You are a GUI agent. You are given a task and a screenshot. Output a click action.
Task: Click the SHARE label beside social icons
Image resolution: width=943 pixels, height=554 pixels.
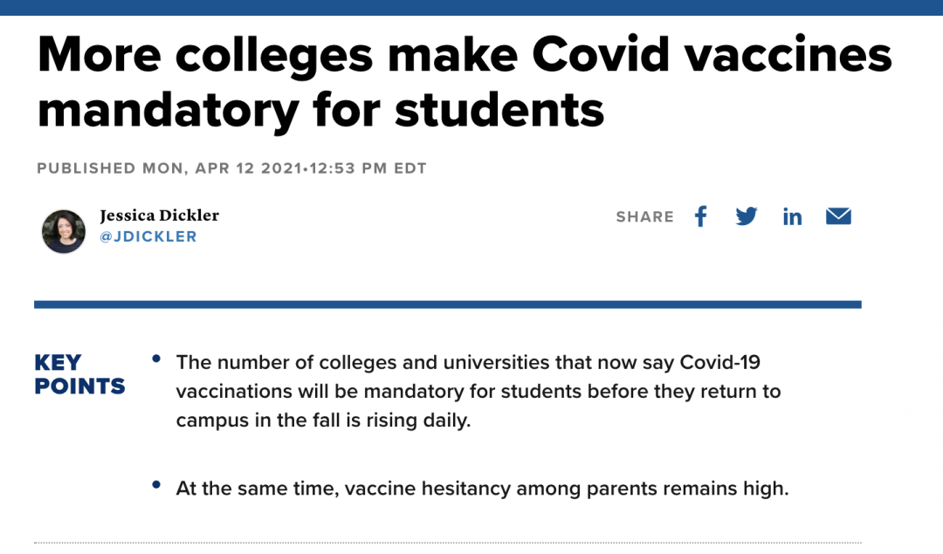644,217
